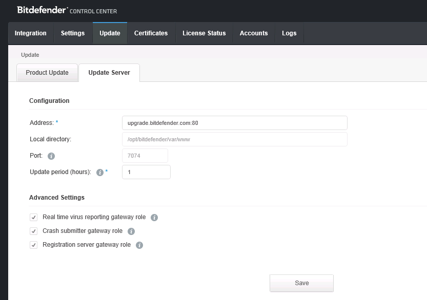Open the Logs tab
Viewport: 427px width, 300px height.
click(x=289, y=33)
